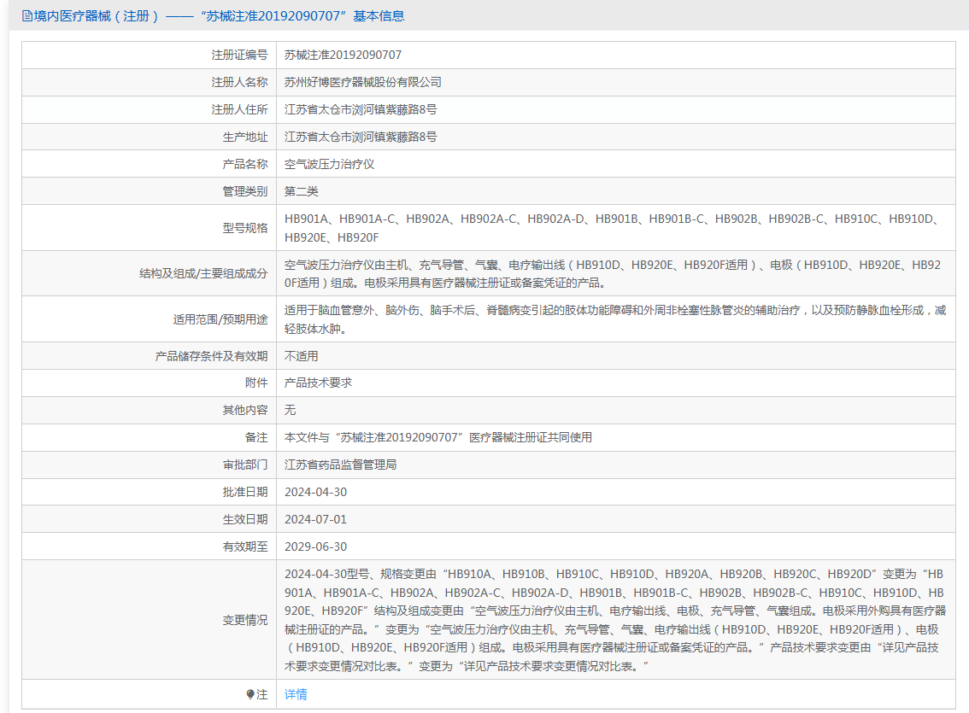
Task: Click the registrant name 苏州好博医疗器械股份有限公司
Action: click(x=362, y=82)
